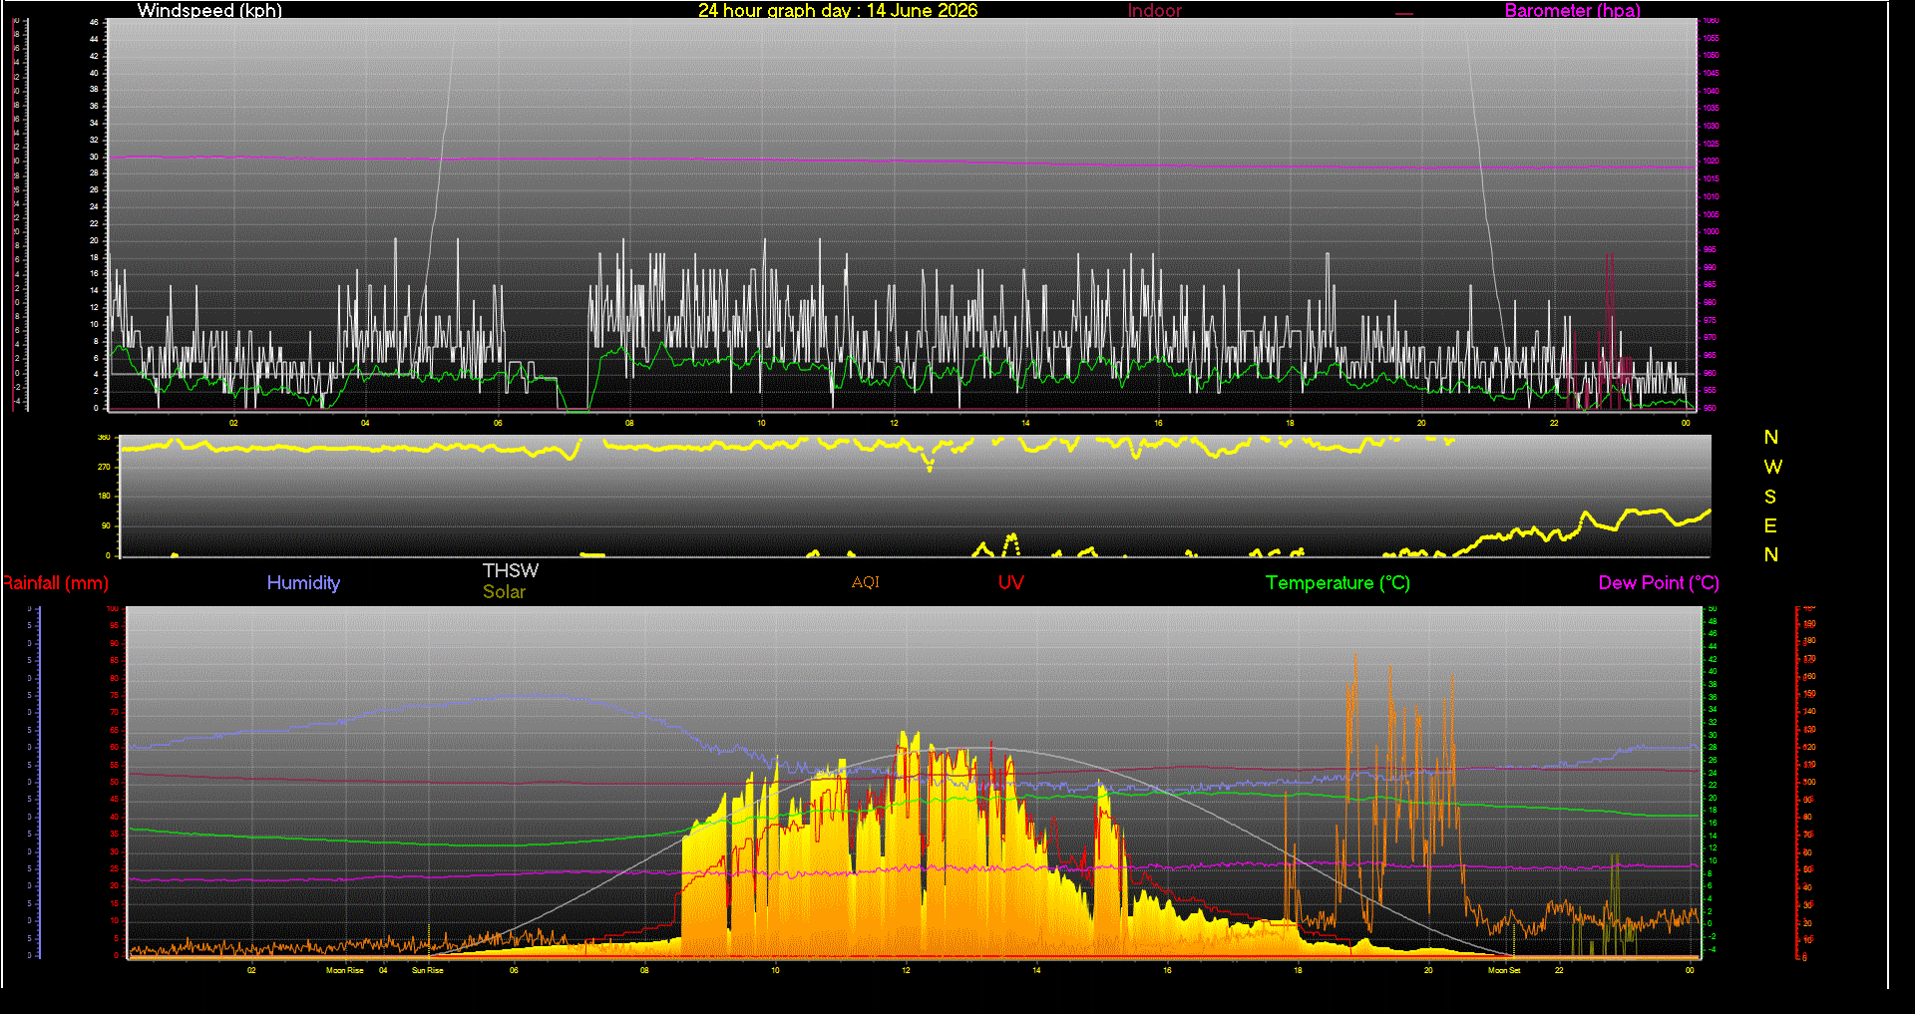
Task: Click the 90 wind direction axis value
Action: point(106,525)
